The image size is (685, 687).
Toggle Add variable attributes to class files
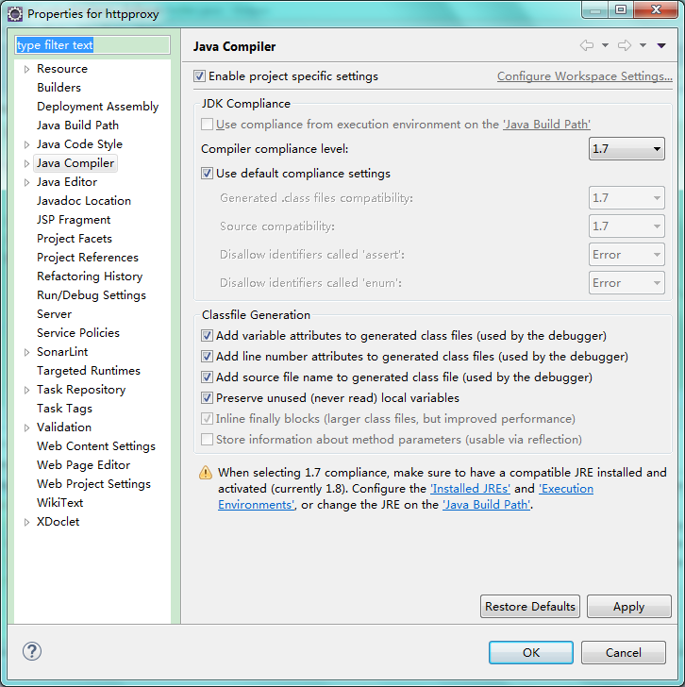click(x=207, y=336)
